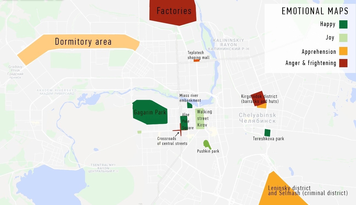This screenshot has width=356, height=205.
Task: Select the Anger & frightening red swatch
Action: 343,63
